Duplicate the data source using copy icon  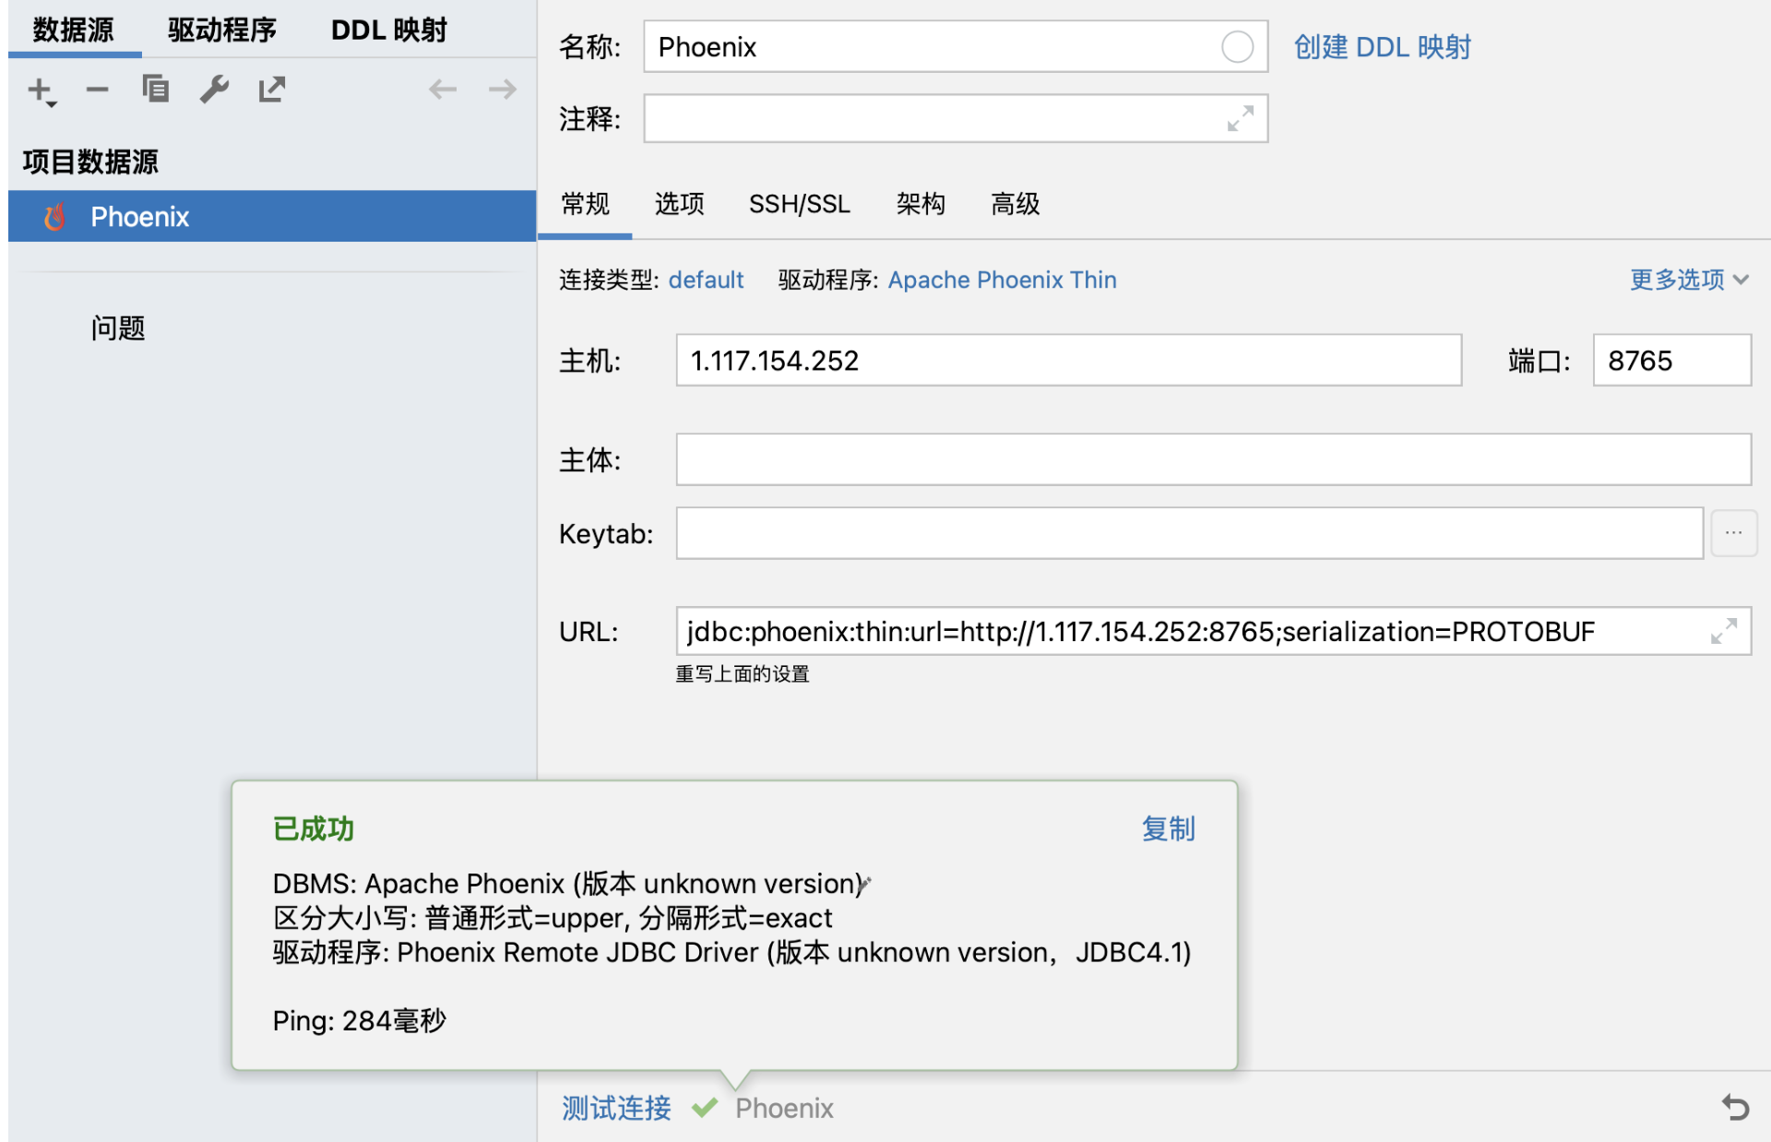coord(155,89)
